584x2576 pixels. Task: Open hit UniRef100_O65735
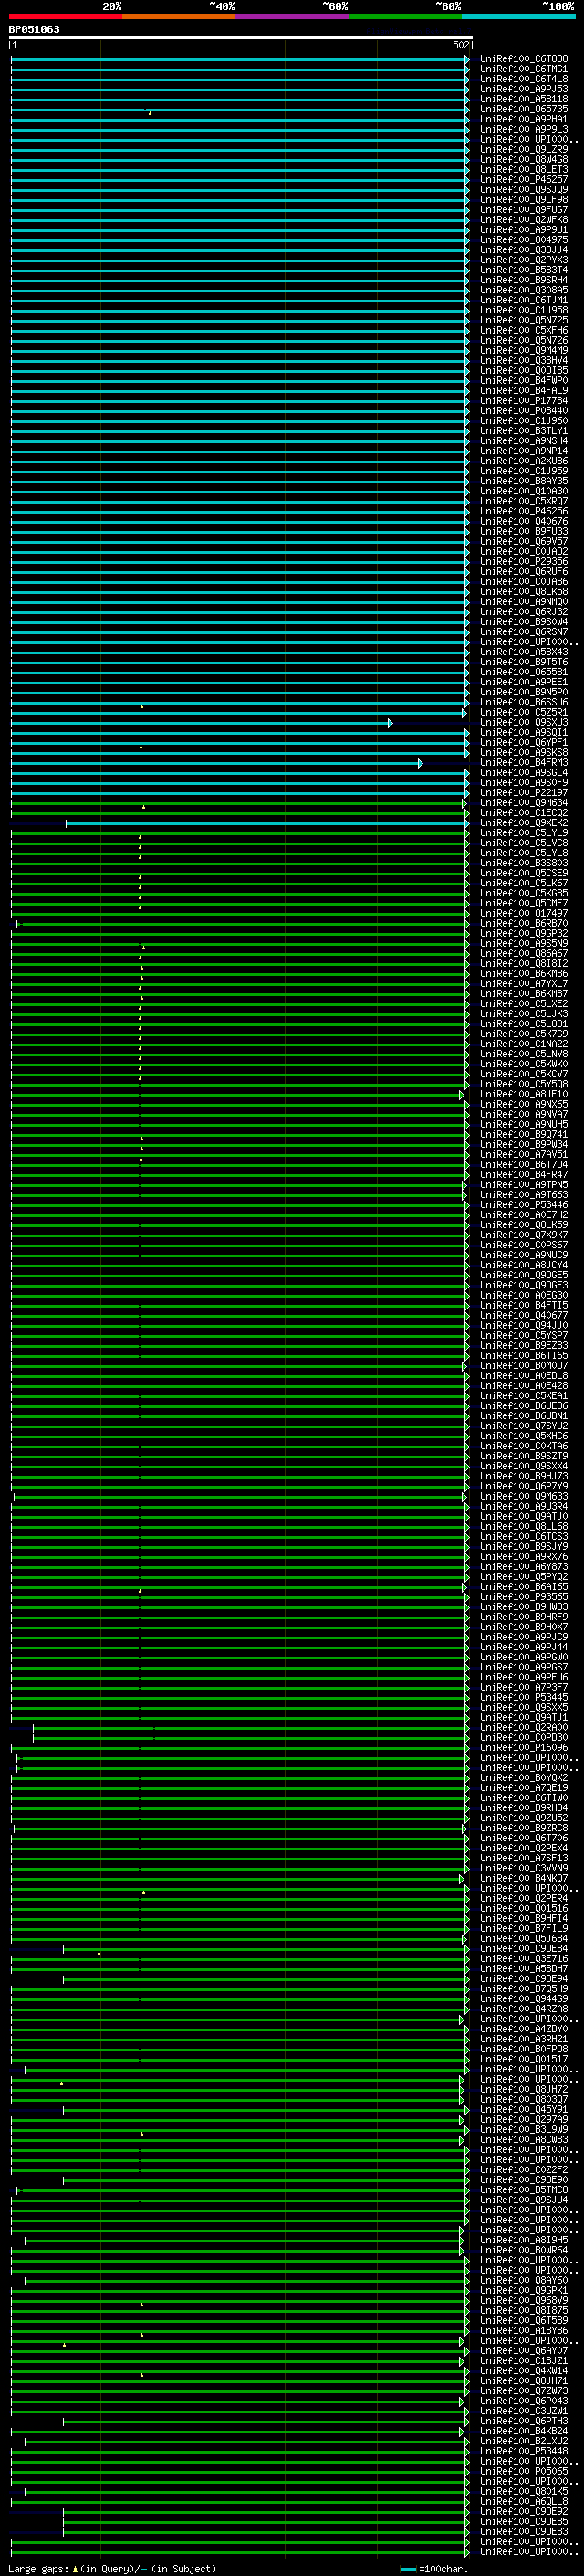tap(524, 109)
